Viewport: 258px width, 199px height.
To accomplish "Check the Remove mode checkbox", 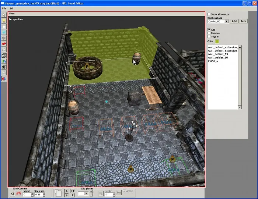I will 209,33.
